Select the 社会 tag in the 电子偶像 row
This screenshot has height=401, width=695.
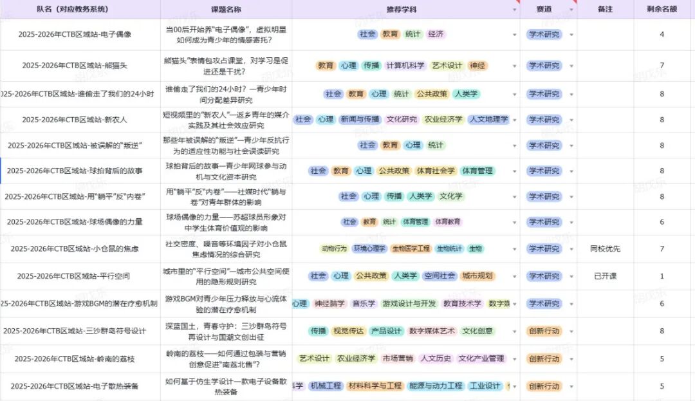pyautogui.click(x=366, y=35)
